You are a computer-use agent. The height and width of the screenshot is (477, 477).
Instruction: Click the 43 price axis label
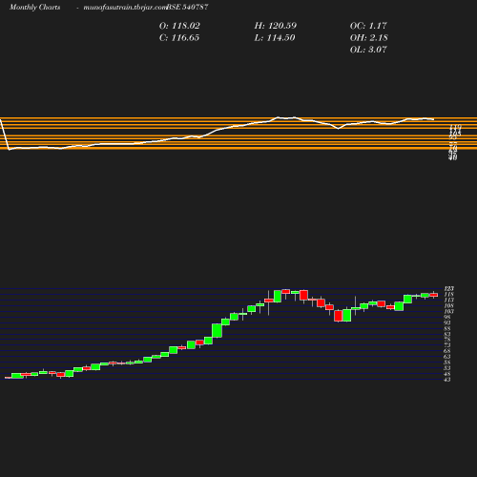click(447, 380)
